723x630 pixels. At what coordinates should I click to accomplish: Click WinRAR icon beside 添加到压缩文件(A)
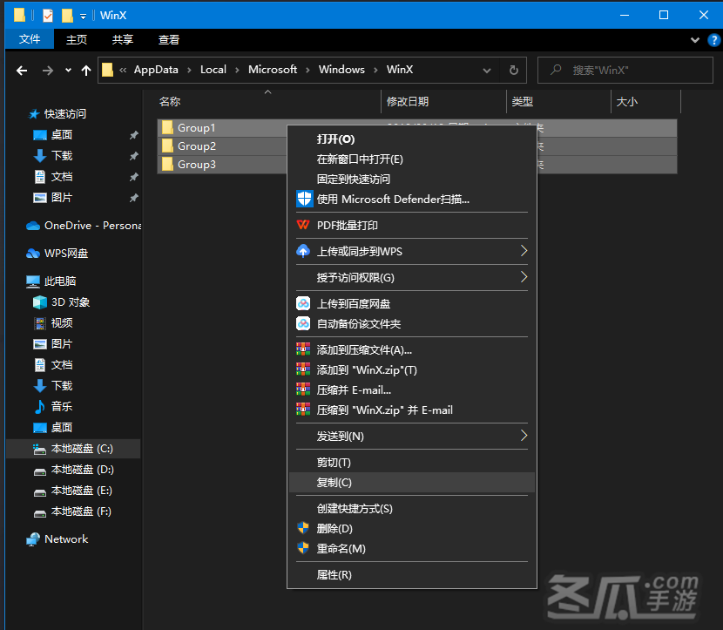[303, 349]
